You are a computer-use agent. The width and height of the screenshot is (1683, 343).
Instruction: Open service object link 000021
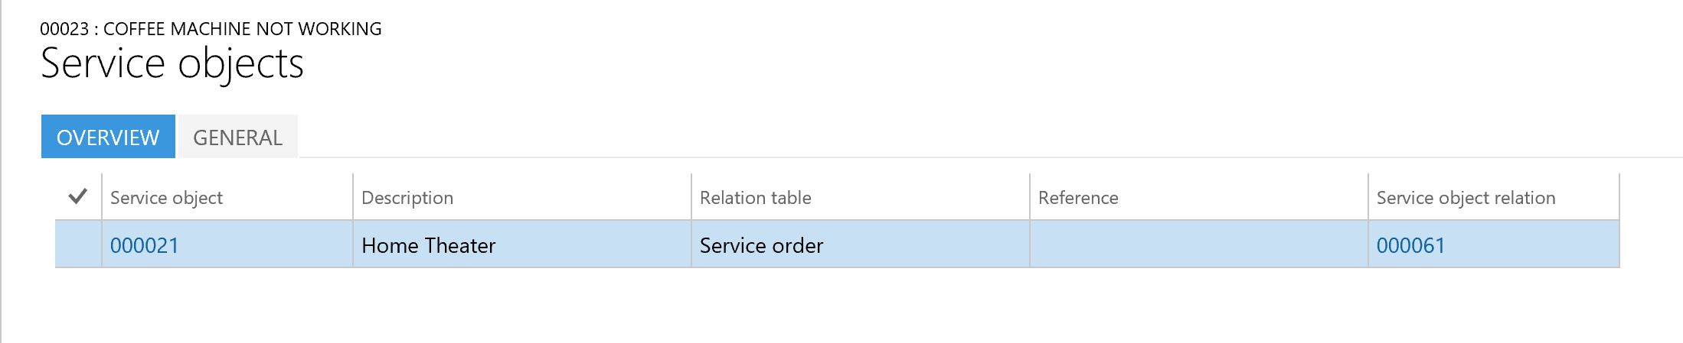(x=145, y=245)
